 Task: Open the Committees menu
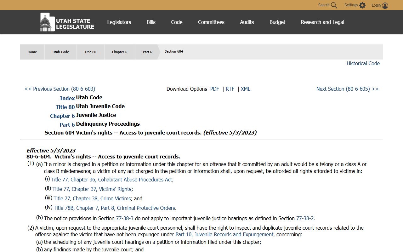(x=211, y=22)
